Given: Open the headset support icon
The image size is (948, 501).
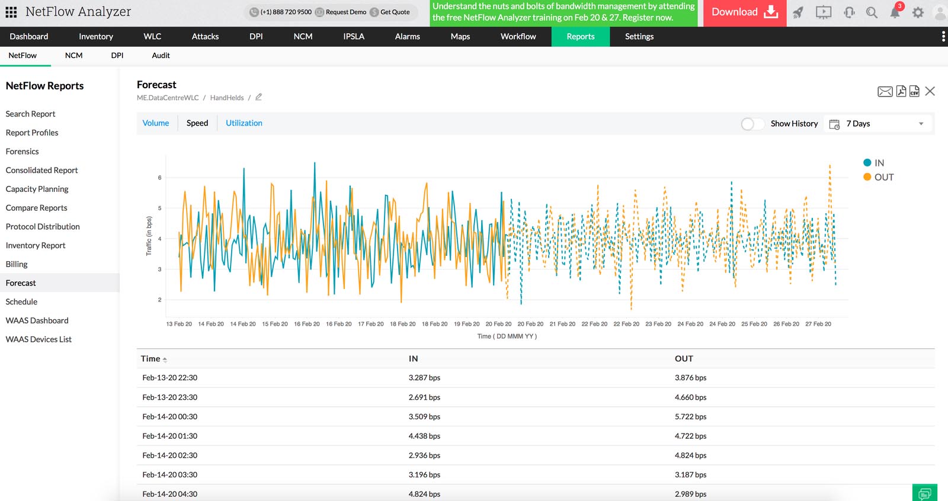Looking at the screenshot, I should 849,12.
